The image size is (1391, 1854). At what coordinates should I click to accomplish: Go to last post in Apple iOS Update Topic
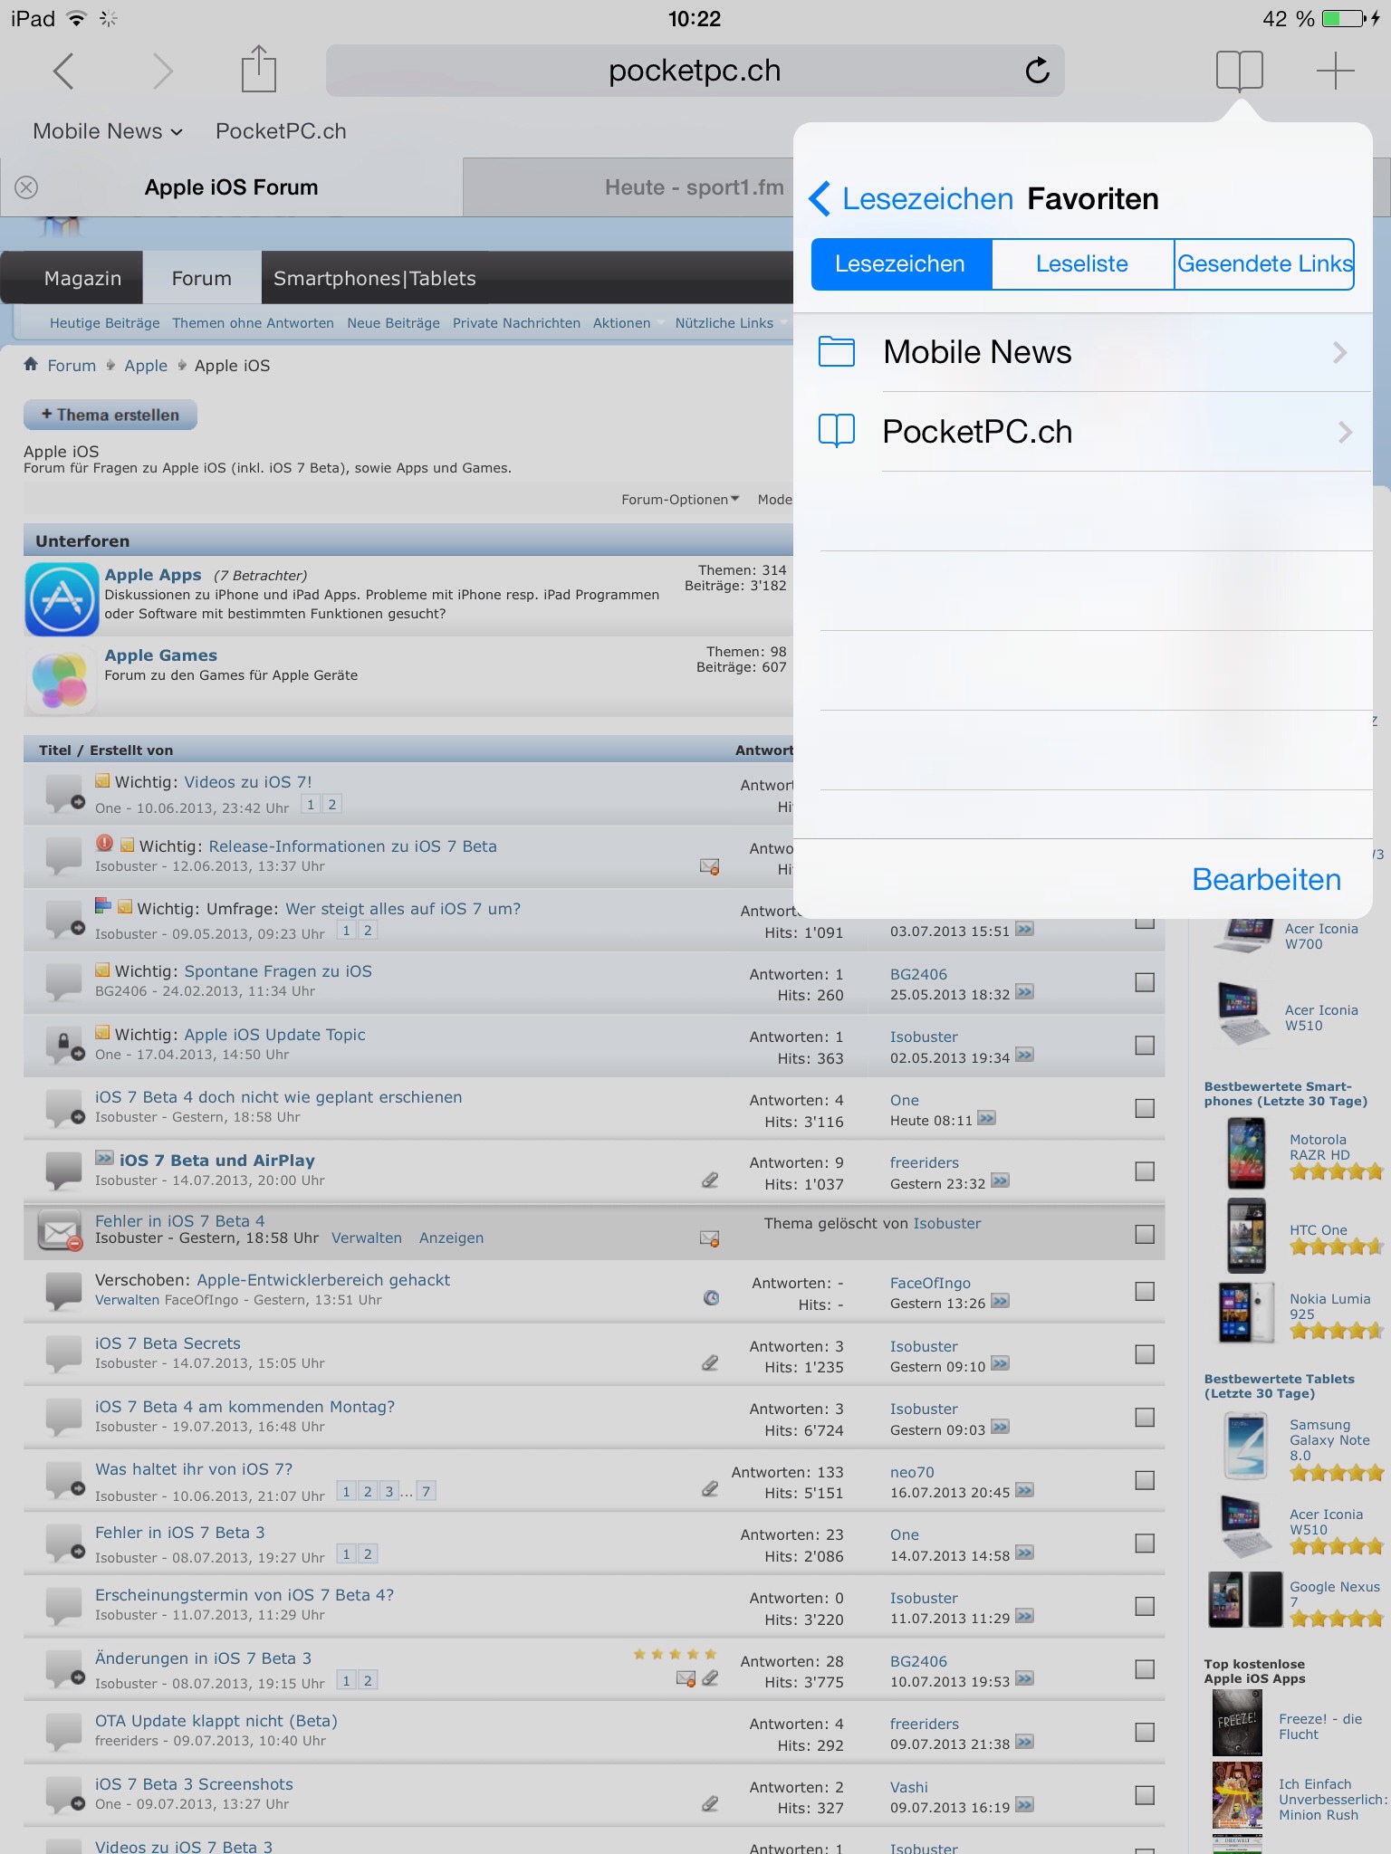click(x=1024, y=1055)
